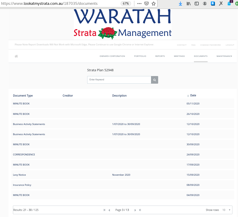Open the Reports menu
Viewport: 238px width, 217px height.
(160, 56)
